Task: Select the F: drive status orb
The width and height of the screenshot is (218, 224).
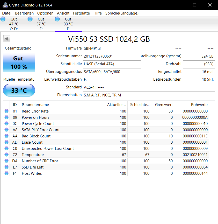Action: pos(57,19)
